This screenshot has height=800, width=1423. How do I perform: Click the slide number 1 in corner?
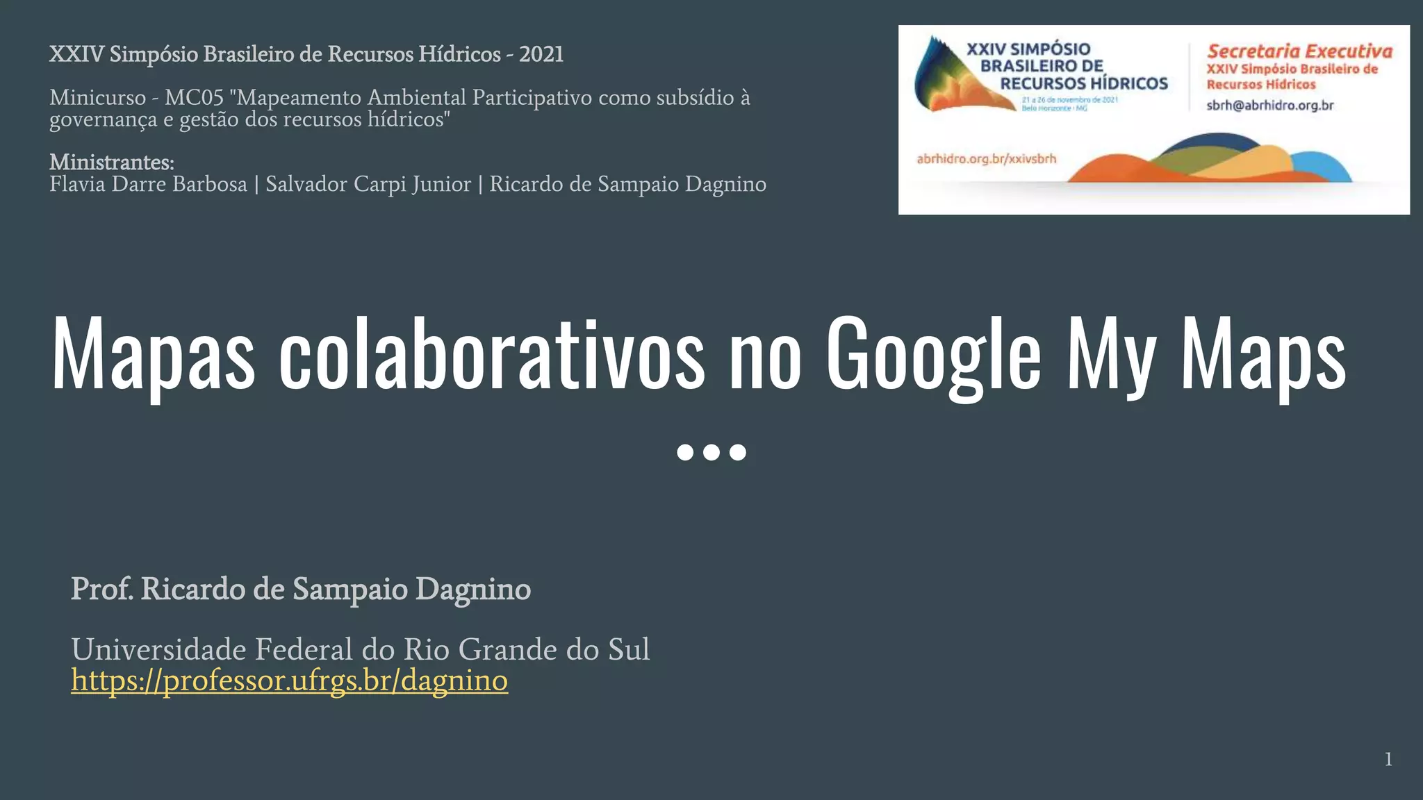click(1388, 760)
